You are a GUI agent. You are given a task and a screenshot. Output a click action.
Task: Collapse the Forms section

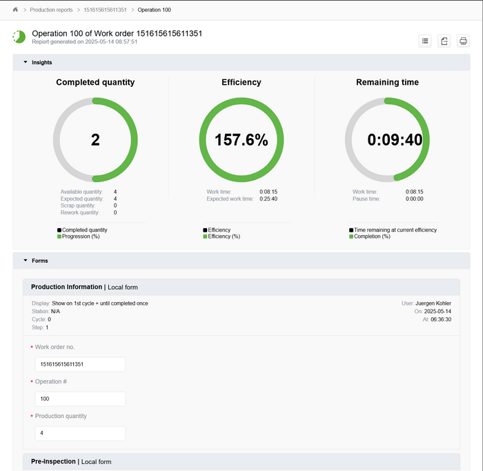[26, 261]
